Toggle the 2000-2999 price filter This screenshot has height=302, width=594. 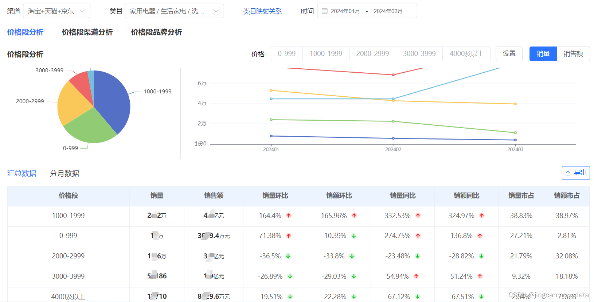tap(373, 54)
